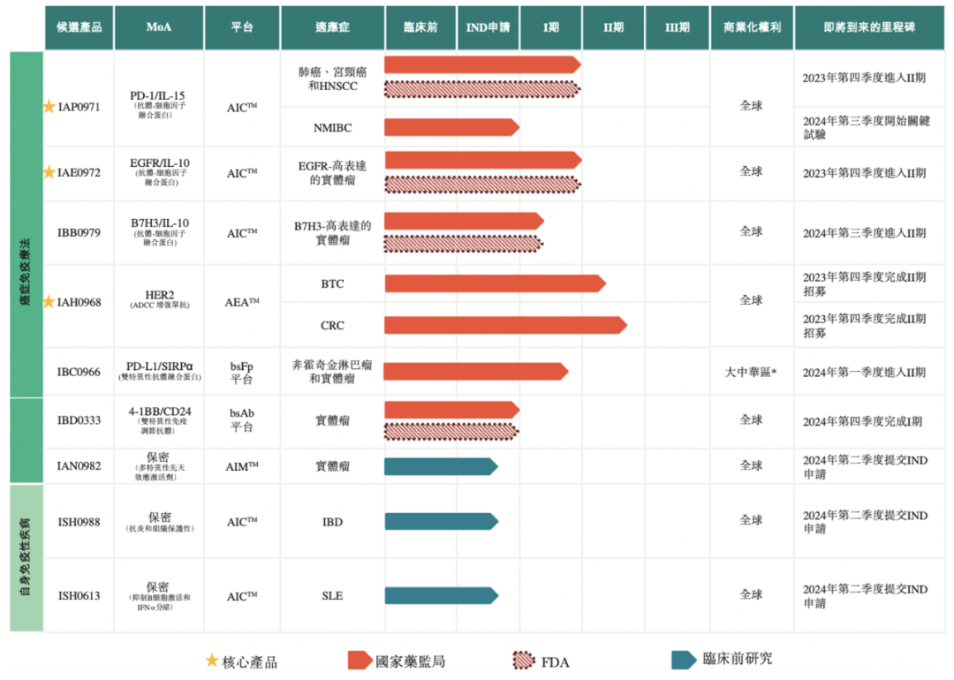Click the EGFR/IL-10 MoA cell
Image resolution: width=954 pixels, height=680 pixels.
click(x=160, y=171)
